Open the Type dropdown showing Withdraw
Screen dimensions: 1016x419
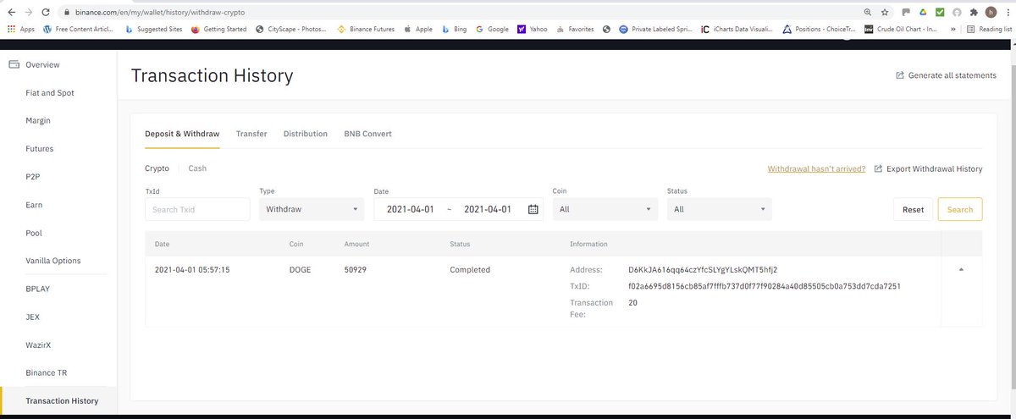[312, 209]
